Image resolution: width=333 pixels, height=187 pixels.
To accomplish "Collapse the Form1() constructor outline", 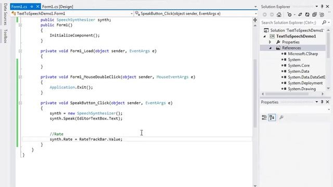I will click(20, 25).
